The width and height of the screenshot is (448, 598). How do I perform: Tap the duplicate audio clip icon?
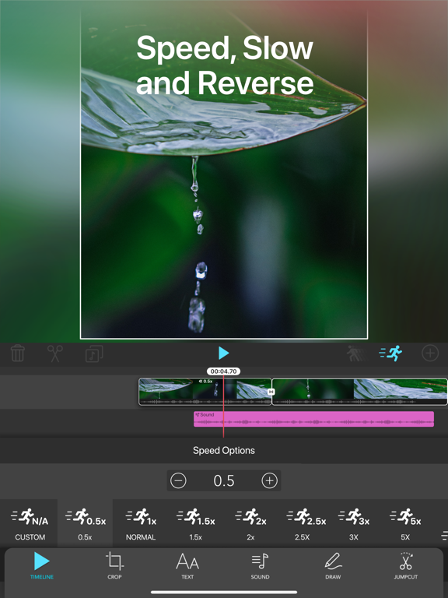click(94, 354)
